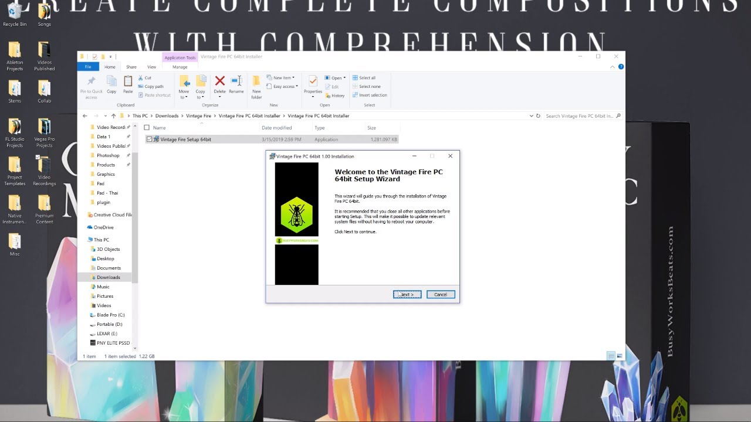This screenshot has width=751, height=422.
Task: Click the Paste icon in the ribbon
Action: [128, 81]
